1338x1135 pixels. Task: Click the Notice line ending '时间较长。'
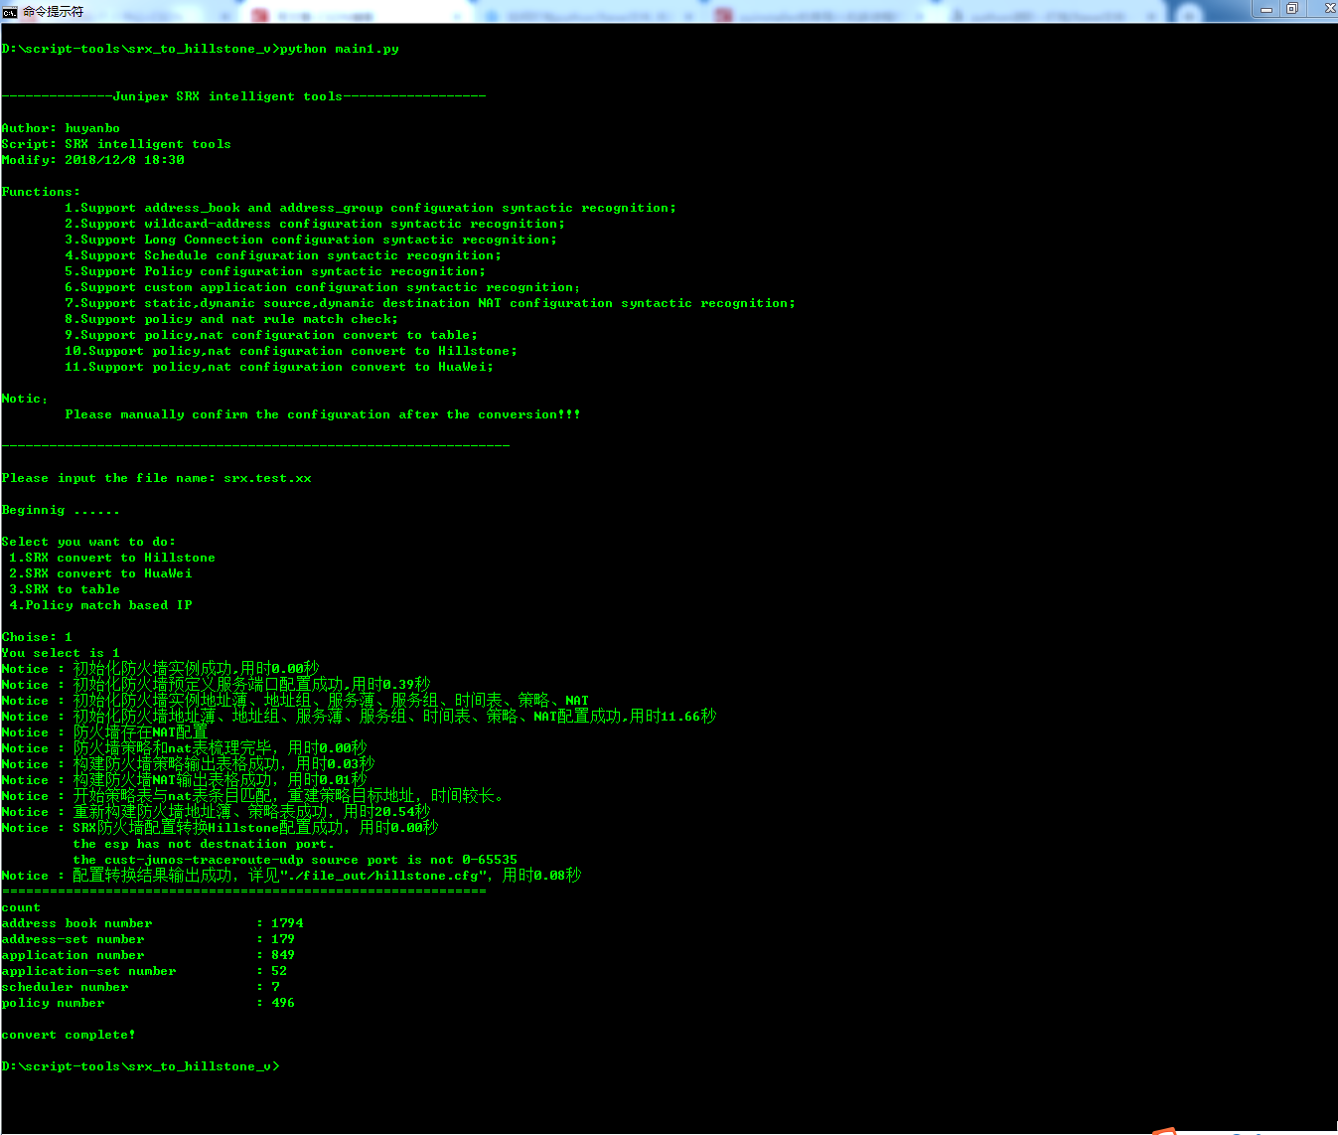[x=253, y=796]
